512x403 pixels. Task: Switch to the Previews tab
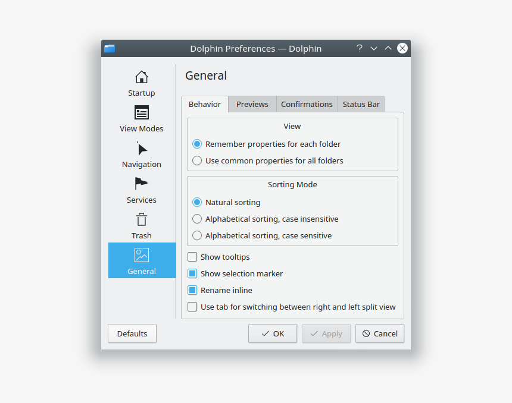pos(252,105)
